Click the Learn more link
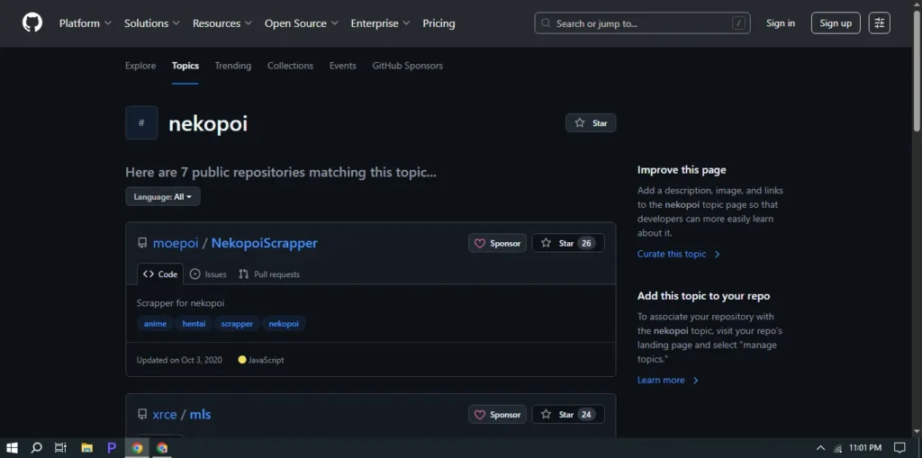 [668, 380]
